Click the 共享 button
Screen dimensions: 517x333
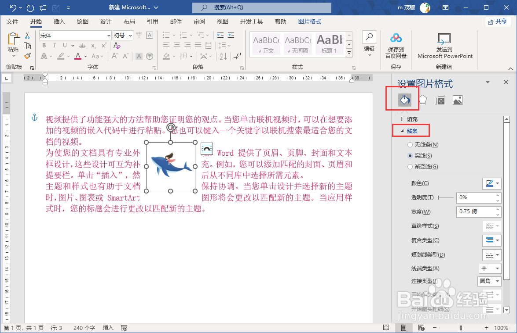pos(498,21)
